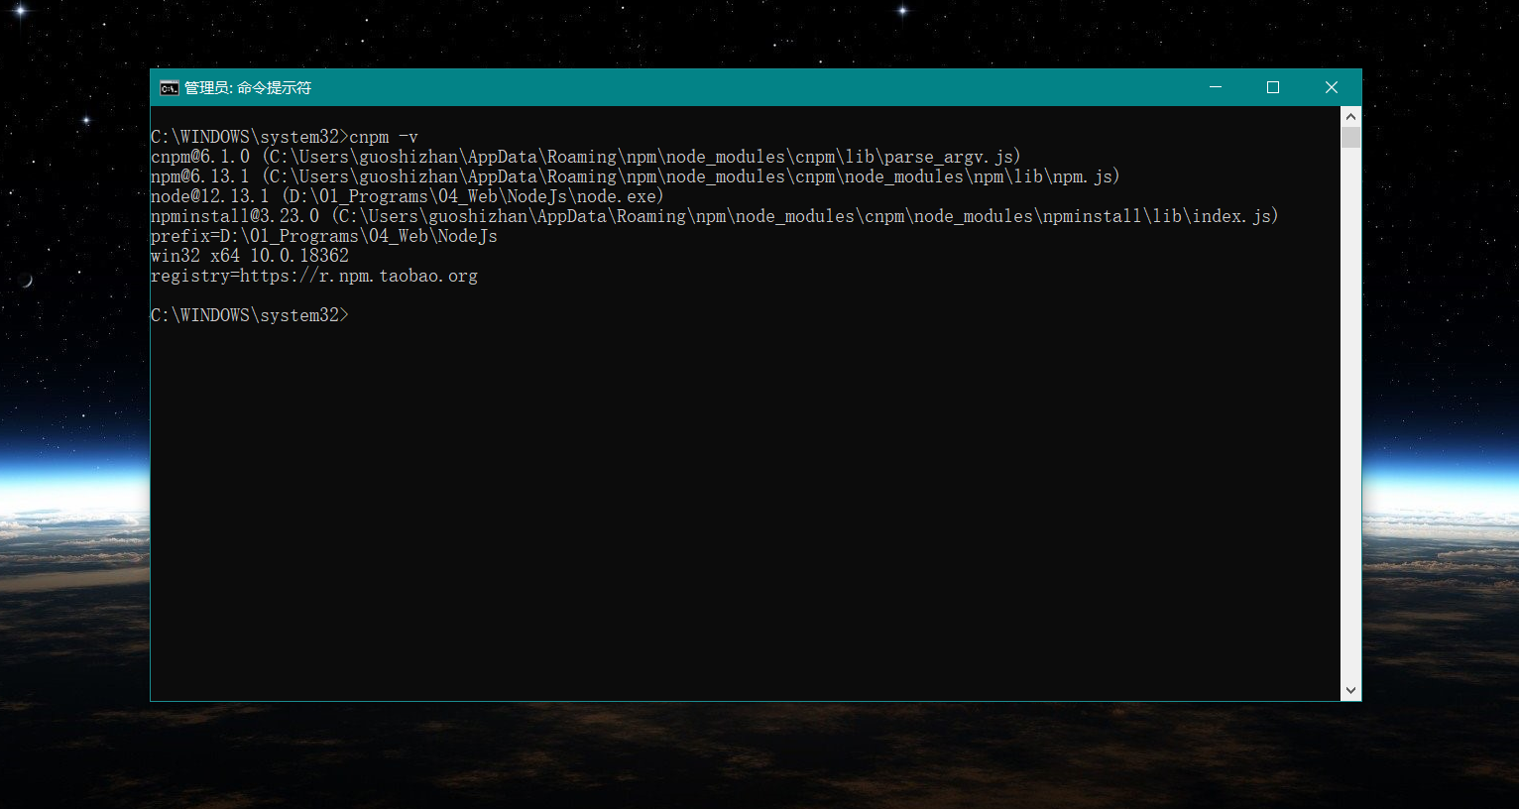
Task: Click the parse_argv.js path ending
Action: point(950,157)
